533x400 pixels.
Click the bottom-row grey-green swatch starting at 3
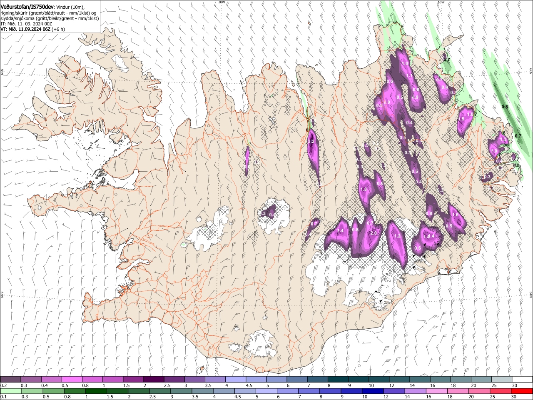pos(181,391)
